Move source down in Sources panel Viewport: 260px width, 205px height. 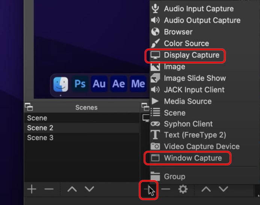[x=224, y=189]
